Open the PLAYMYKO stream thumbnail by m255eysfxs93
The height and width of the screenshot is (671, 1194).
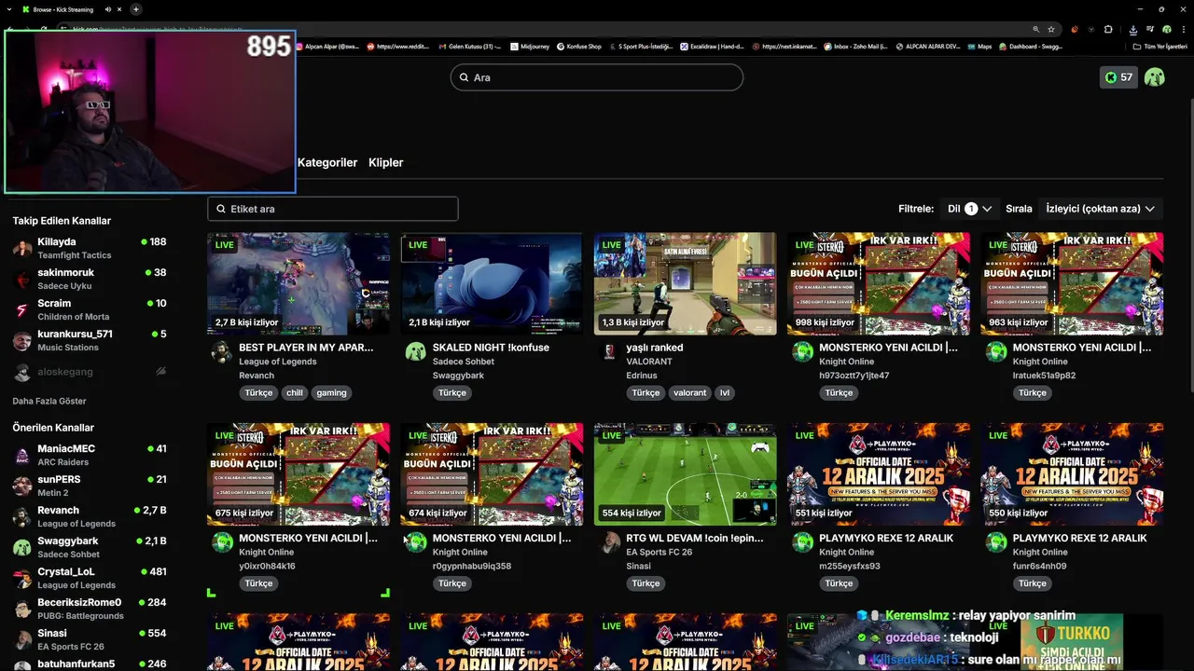879,474
